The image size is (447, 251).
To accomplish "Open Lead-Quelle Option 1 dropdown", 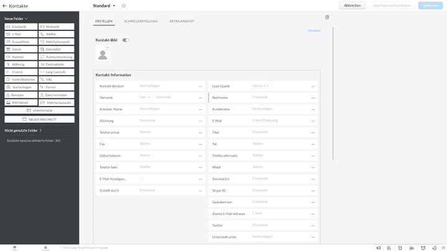I will click(x=260, y=86).
